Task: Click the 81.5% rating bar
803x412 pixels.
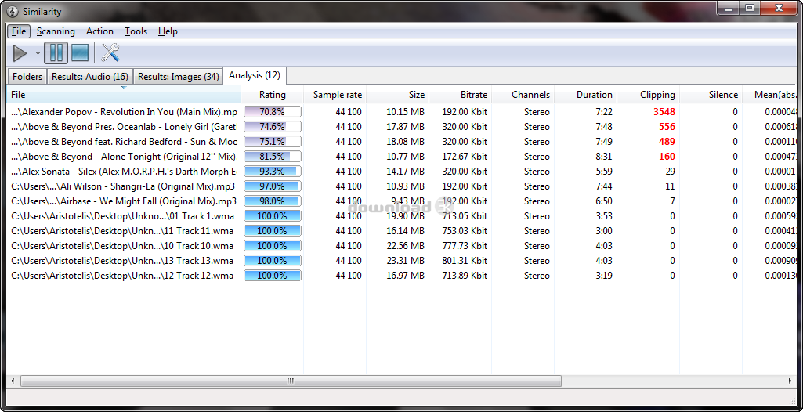Action: (273, 156)
